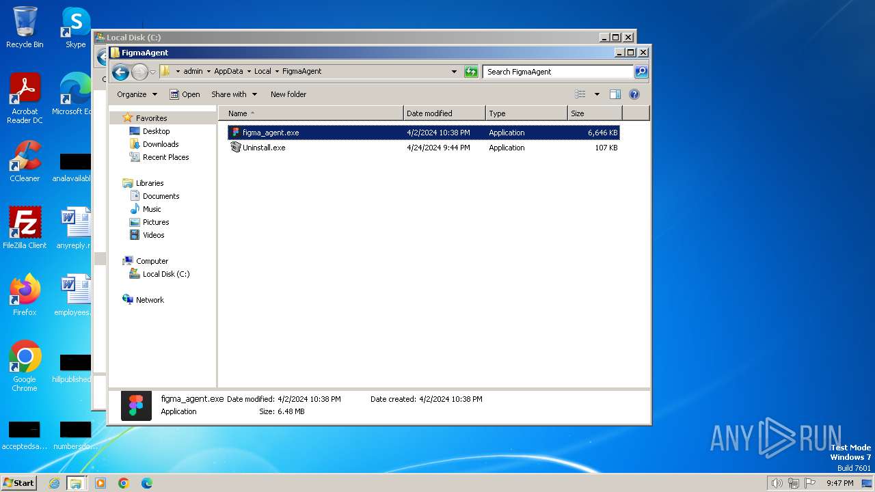Select the Google Chrome desktop shortcut
875x492 pixels.
25,366
